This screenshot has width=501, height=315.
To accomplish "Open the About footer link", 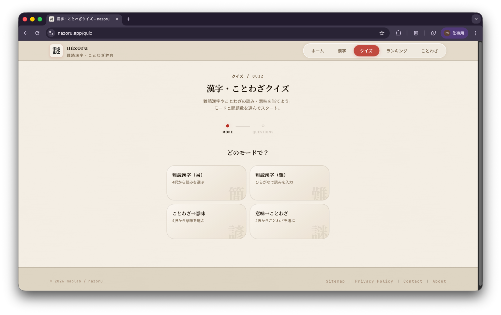I will pos(439,281).
